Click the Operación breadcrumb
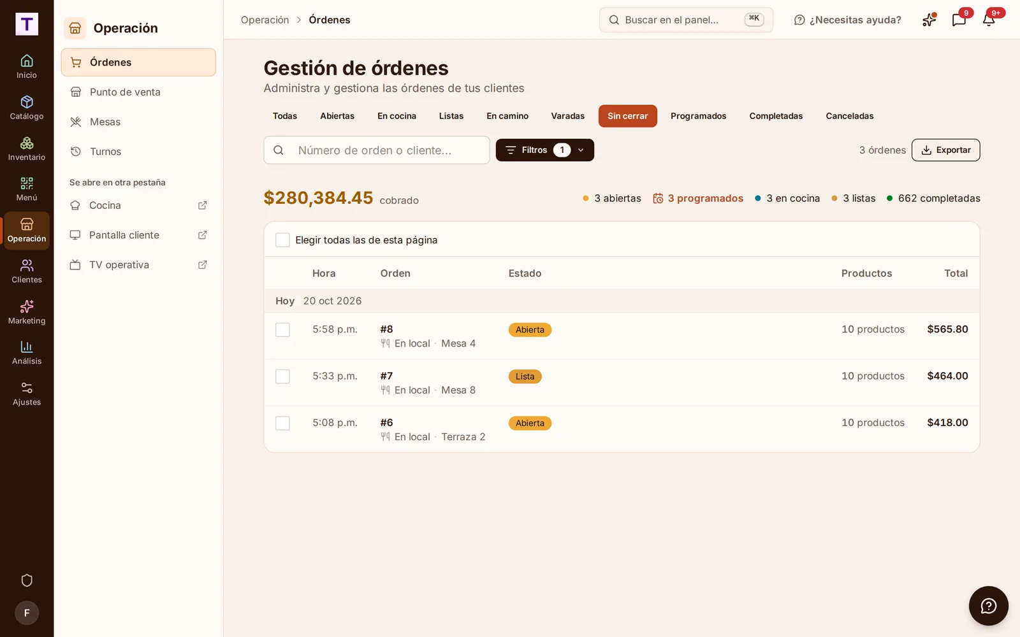Image resolution: width=1020 pixels, height=637 pixels. point(265,20)
